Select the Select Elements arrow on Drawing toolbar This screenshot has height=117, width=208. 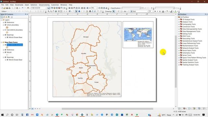pyautogui.click(x=113, y=11)
